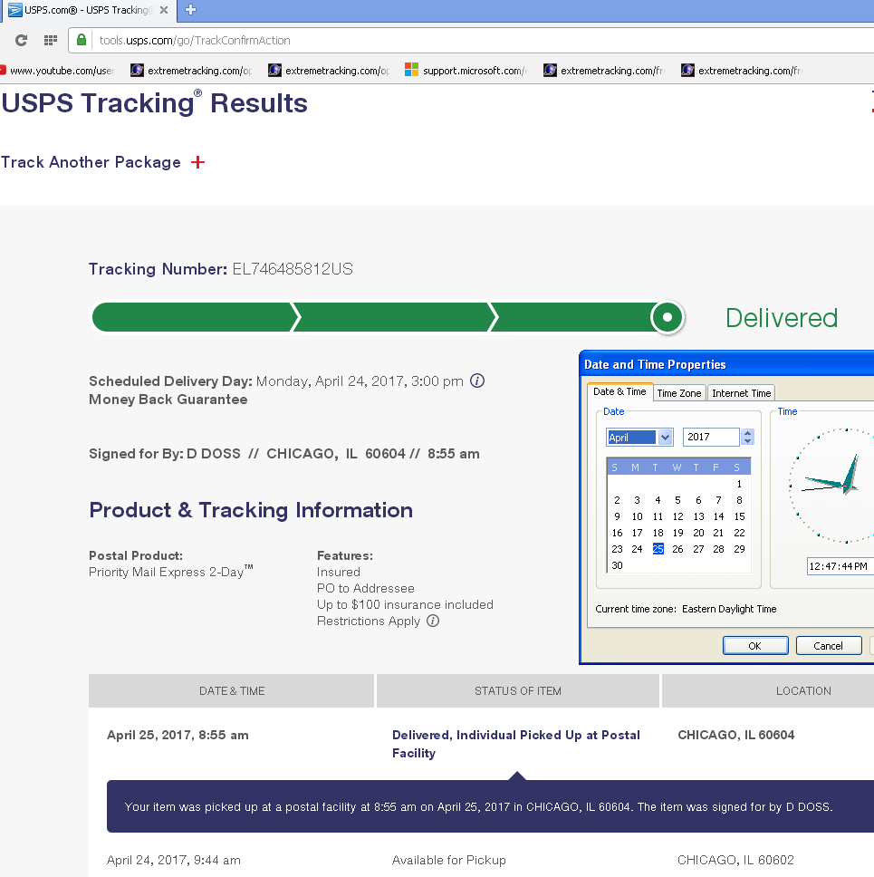Select day 12 in the calendar

[677, 516]
